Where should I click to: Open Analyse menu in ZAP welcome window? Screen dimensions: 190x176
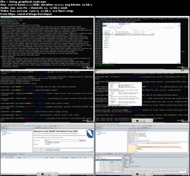[x=10, y=124]
